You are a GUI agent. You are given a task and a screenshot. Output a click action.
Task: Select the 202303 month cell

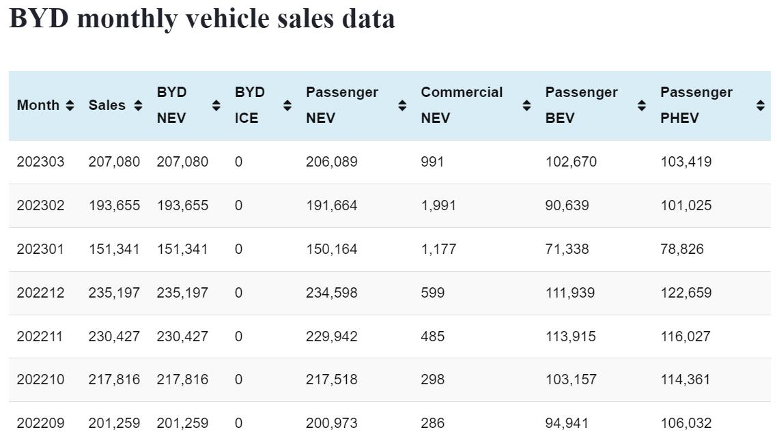coord(41,162)
